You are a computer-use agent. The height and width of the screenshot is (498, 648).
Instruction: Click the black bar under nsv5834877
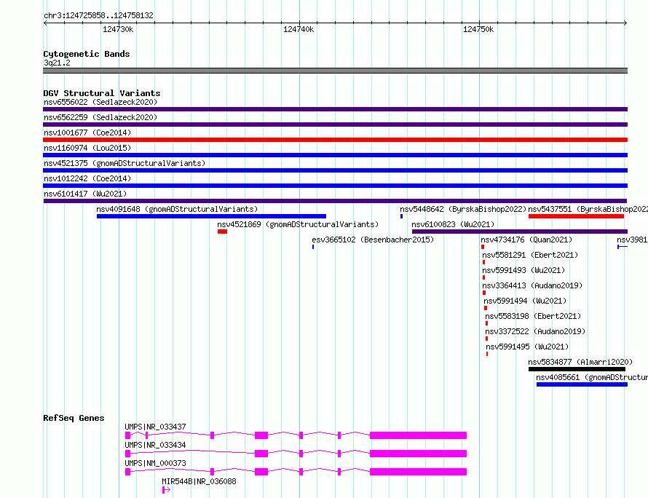click(x=577, y=369)
